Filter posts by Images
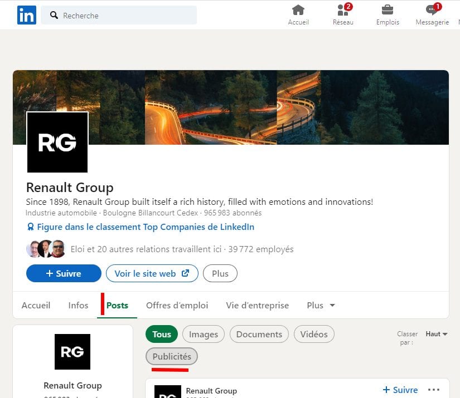 point(204,334)
